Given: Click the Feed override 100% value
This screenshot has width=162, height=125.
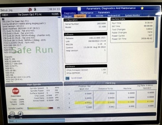Looking at the screenshot, I should tap(21, 99).
